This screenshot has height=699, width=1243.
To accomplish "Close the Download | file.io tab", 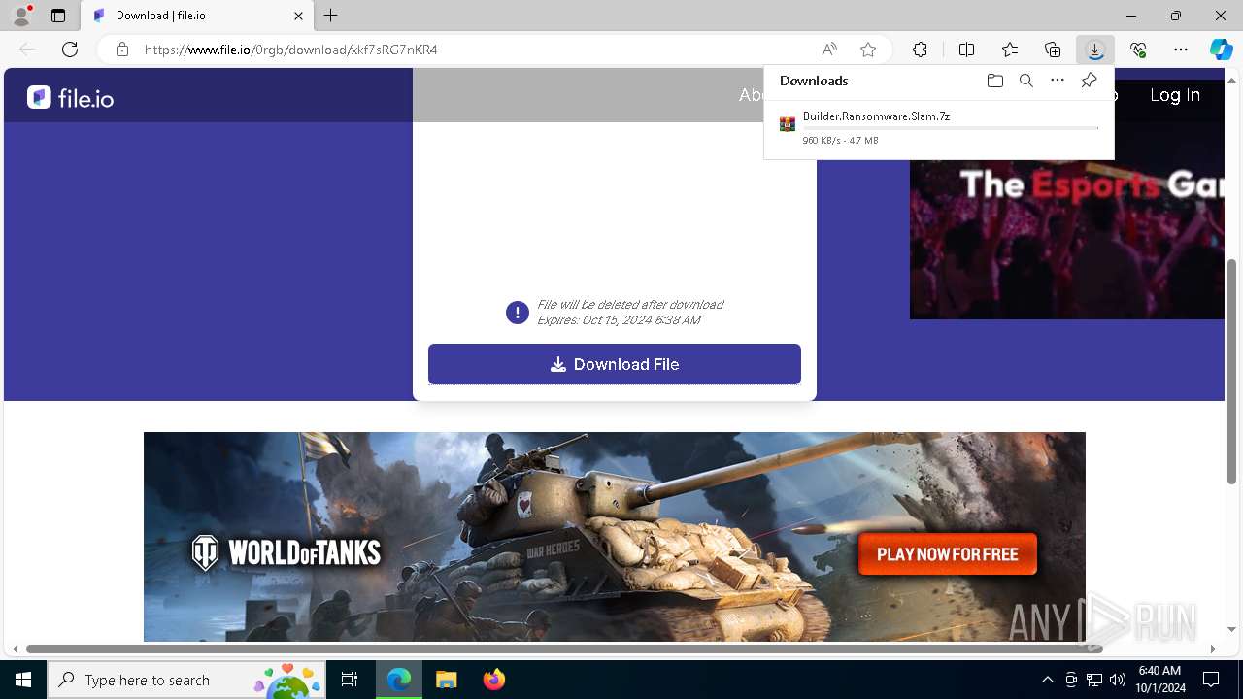I will point(299,16).
